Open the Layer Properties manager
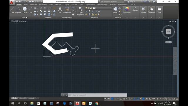Image resolution: width=188 pixels, height=106 pixels. pos(80,11)
